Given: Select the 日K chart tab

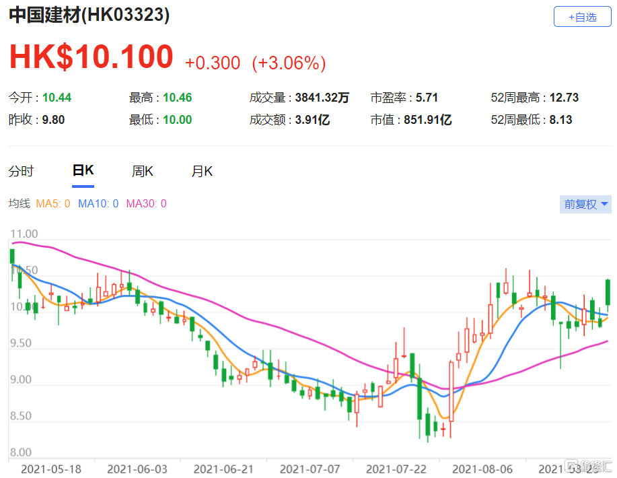Looking at the screenshot, I should 83,170.
